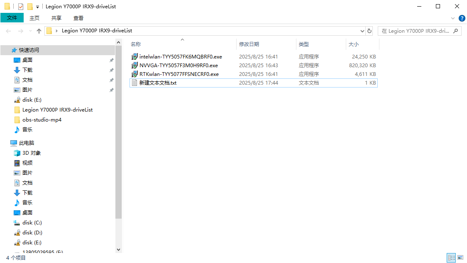Click address bar folder path breadcrumb
The image size is (467, 263).
click(97, 31)
